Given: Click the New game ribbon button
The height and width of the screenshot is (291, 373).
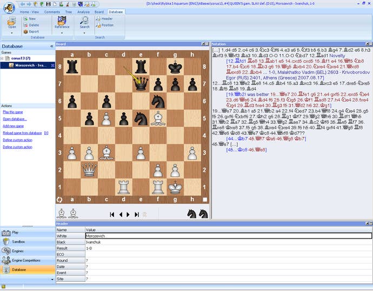Looking at the screenshot, I should pyautogui.click(x=30, y=19).
